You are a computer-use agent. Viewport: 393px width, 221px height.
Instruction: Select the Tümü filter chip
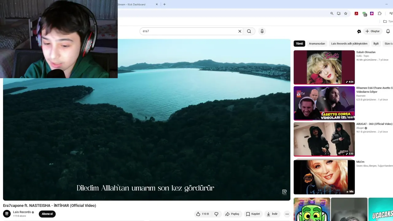click(x=299, y=44)
